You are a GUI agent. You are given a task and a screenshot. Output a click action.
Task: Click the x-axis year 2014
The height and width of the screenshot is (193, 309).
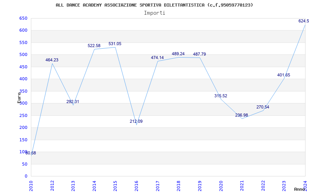tap(94, 186)
